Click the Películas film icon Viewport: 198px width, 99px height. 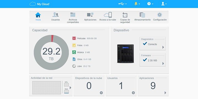pos(74,38)
